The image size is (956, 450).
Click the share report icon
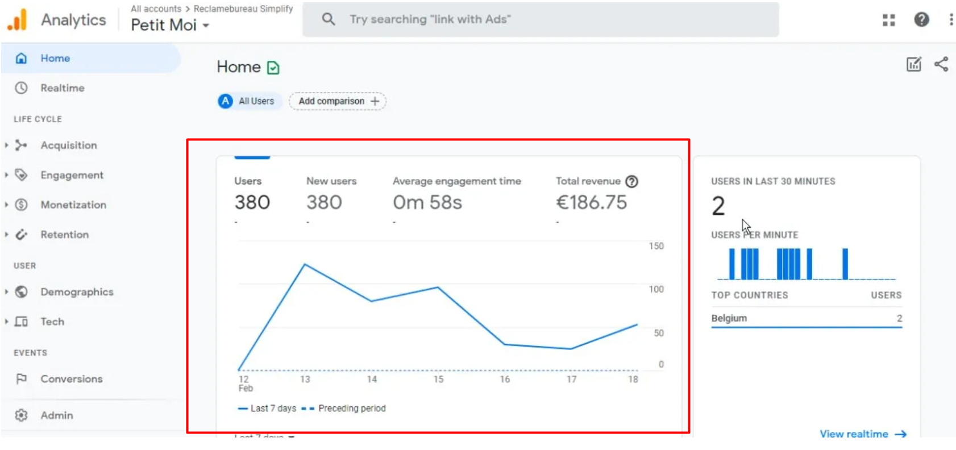(x=941, y=64)
